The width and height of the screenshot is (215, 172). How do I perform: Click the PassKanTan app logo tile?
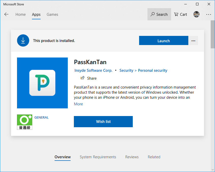coord(42,83)
